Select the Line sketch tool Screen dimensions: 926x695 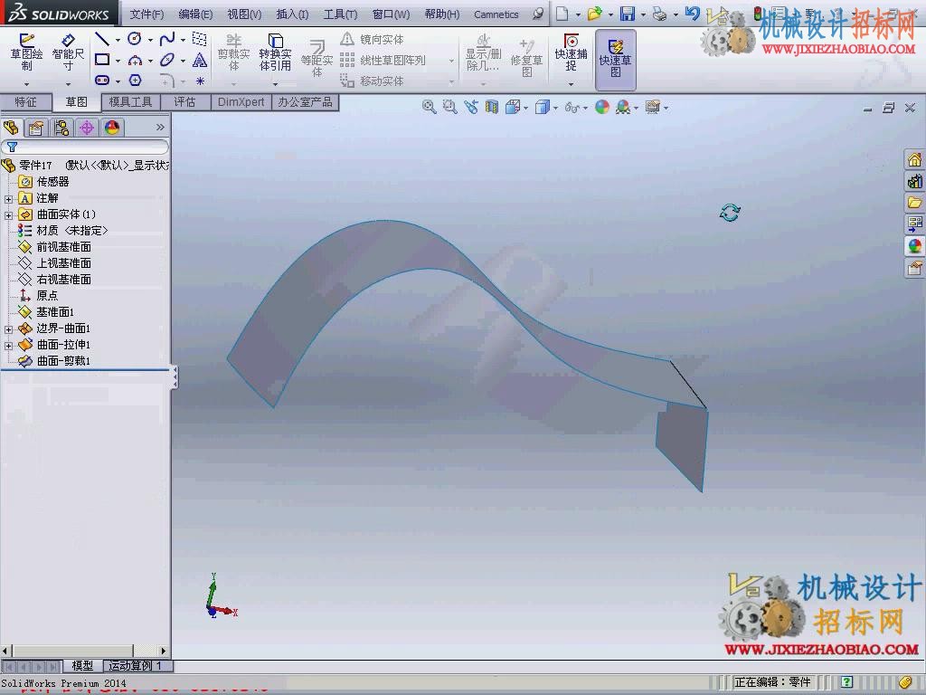pyautogui.click(x=102, y=40)
